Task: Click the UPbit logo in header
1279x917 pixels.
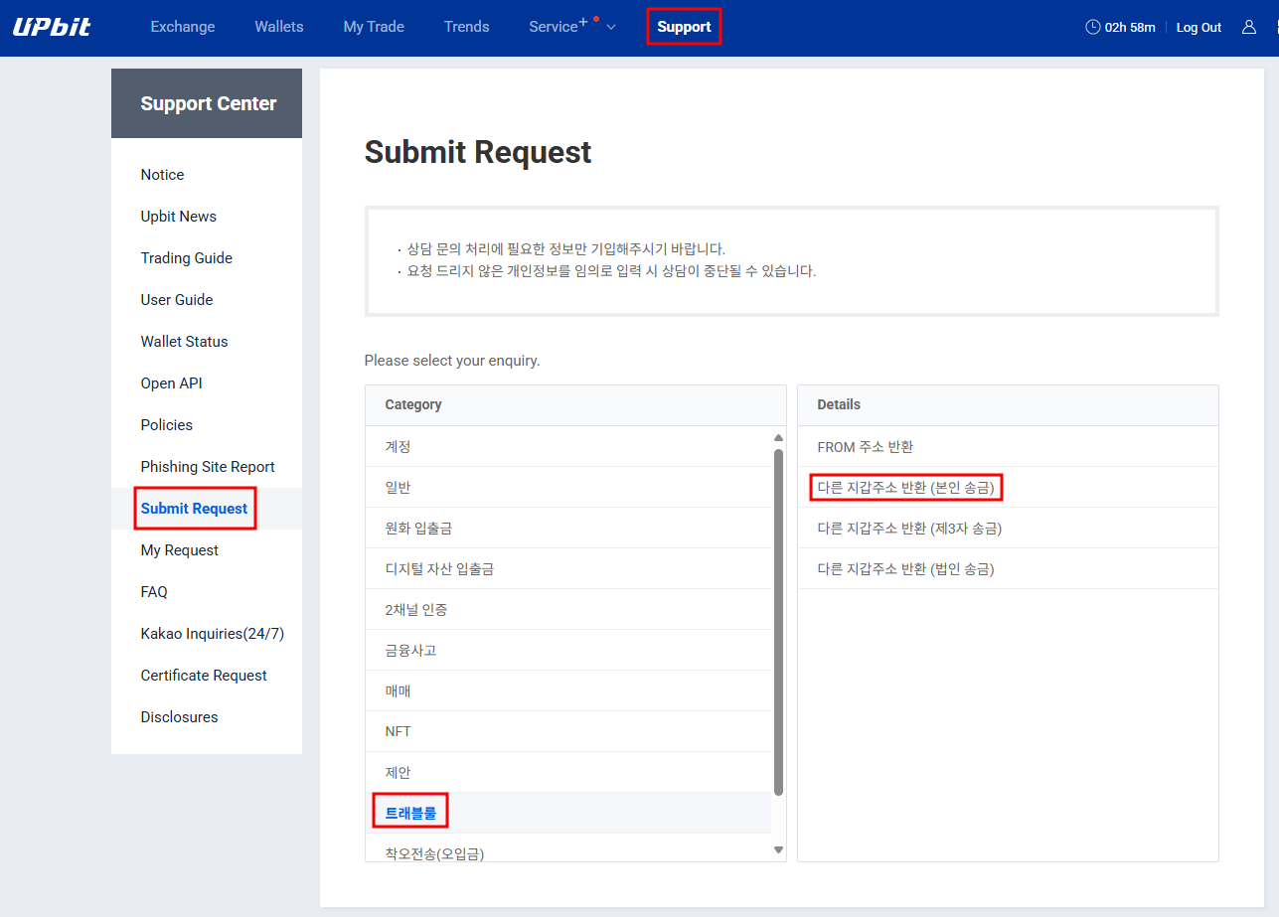Action: 52,27
